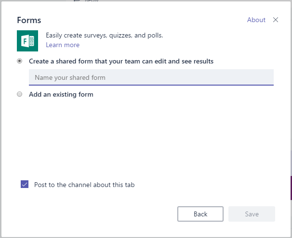Image resolution: width=292 pixels, height=238 pixels.
Task: Choose the Add an existing form option
Action: coord(20,94)
